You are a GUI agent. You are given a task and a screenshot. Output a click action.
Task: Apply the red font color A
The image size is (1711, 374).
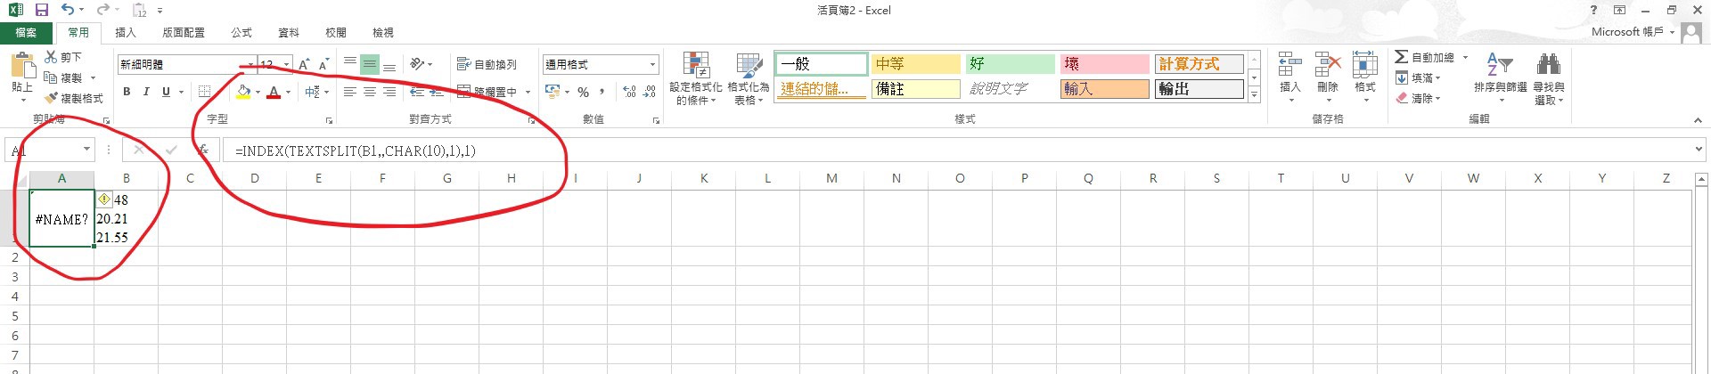coord(274,92)
